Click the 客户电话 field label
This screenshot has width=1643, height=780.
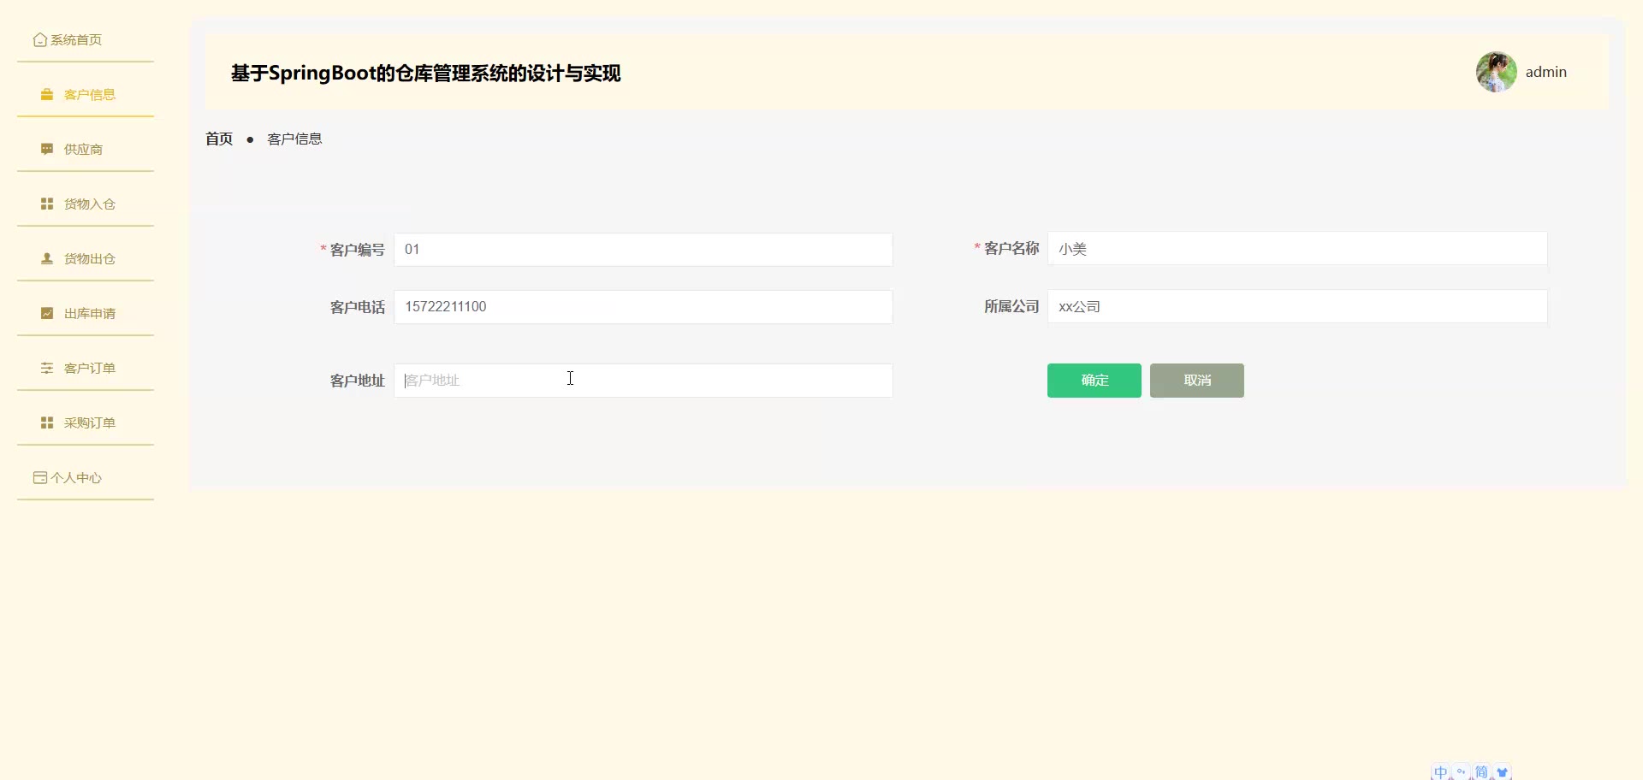click(358, 307)
